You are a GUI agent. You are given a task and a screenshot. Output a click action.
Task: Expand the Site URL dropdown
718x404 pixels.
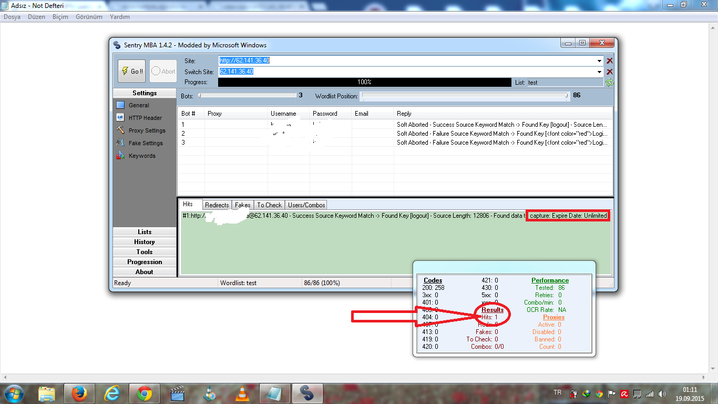point(600,61)
